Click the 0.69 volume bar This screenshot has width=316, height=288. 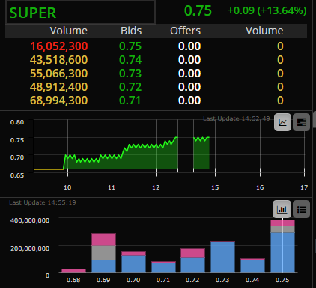[x=103, y=253]
